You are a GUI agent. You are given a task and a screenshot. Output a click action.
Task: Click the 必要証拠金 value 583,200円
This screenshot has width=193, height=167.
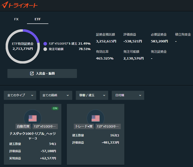pos(159,41)
